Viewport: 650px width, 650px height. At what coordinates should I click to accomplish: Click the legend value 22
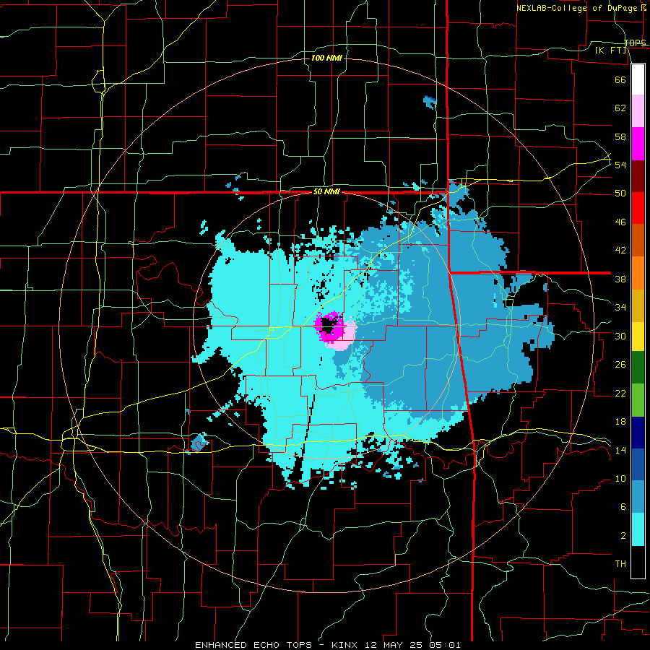click(620, 393)
